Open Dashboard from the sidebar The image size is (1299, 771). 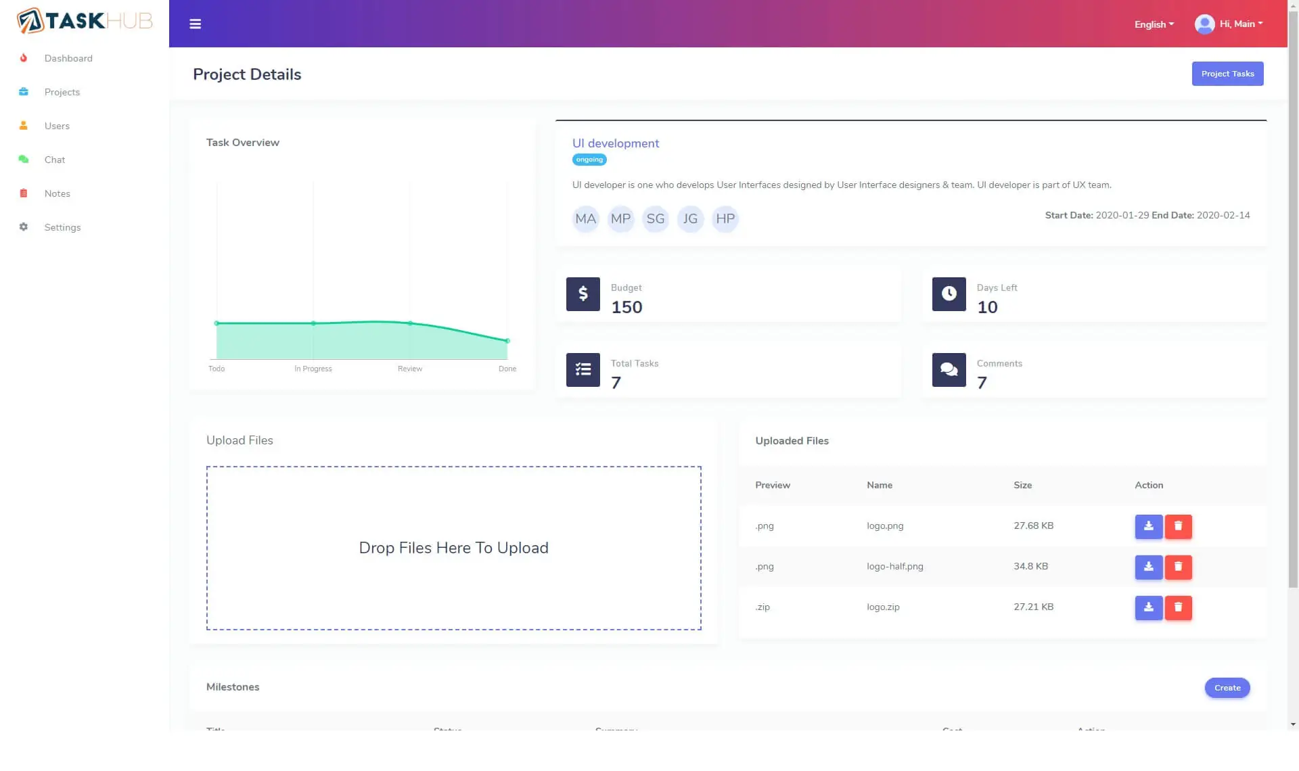pyautogui.click(x=68, y=58)
